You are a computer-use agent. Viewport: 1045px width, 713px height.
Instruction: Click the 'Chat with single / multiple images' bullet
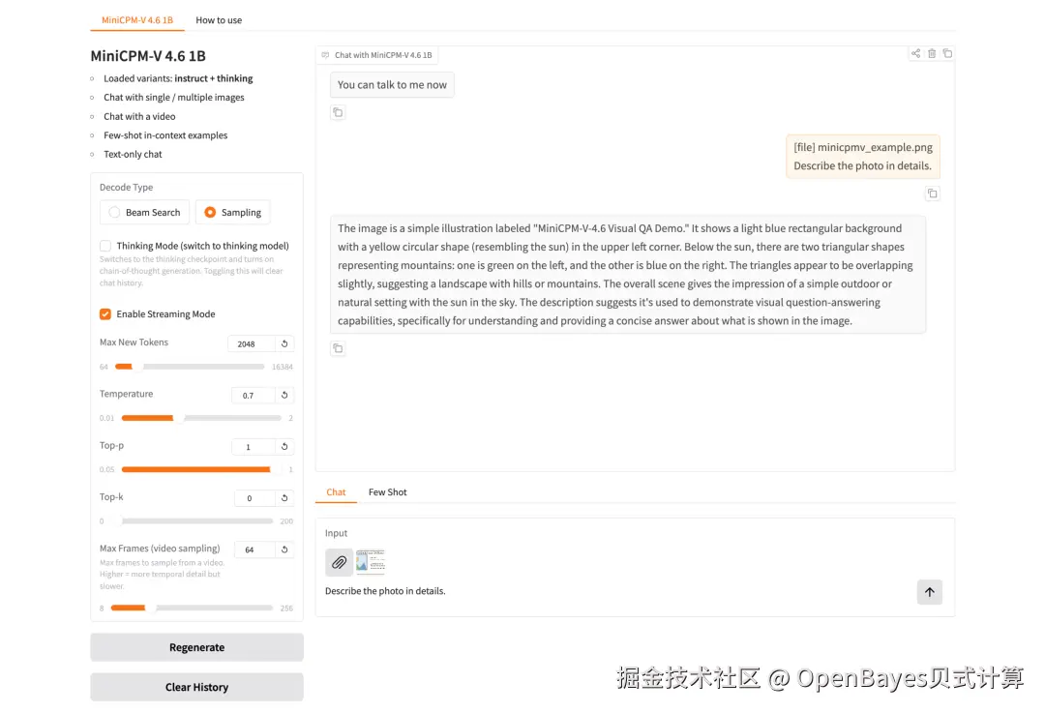tap(174, 98)
